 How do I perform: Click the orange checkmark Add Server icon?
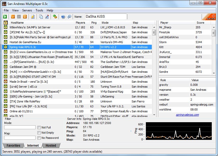pyautogui.click(x=13, y=17)
